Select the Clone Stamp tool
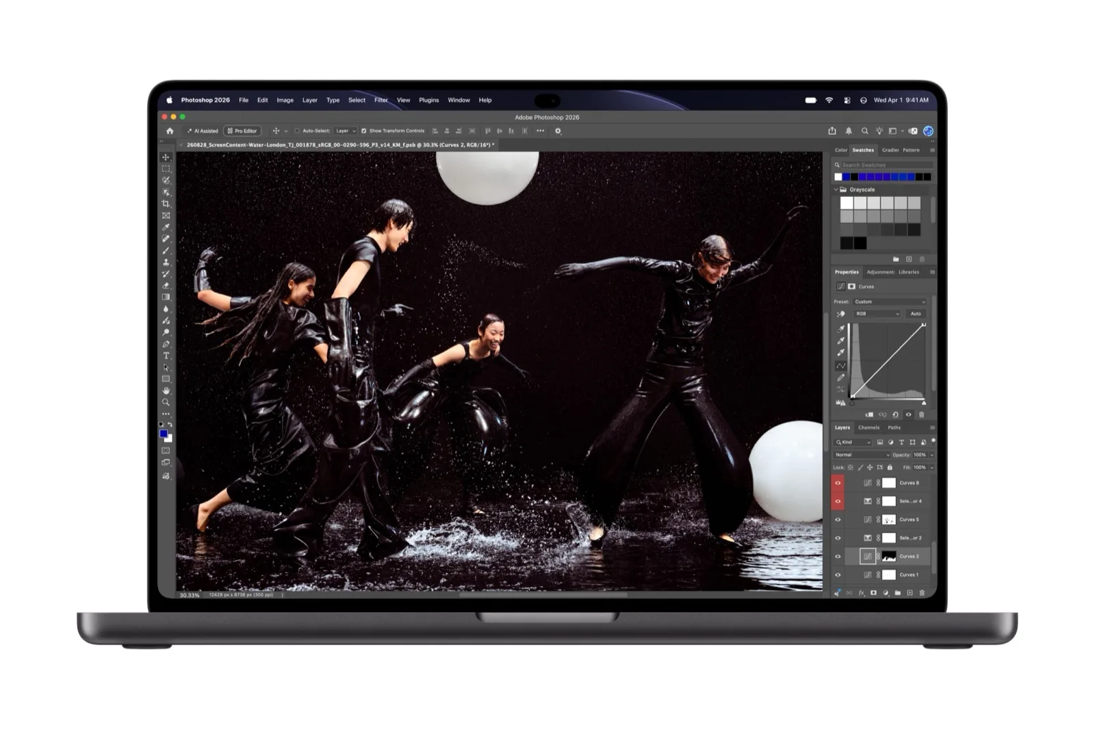Image resolution: width=1095 pixels, height=729 pixels. pyautogui.click(x=166, y=262)
